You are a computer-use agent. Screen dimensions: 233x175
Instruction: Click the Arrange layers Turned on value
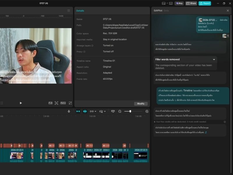pyautogui.click(x=108, y=45)
